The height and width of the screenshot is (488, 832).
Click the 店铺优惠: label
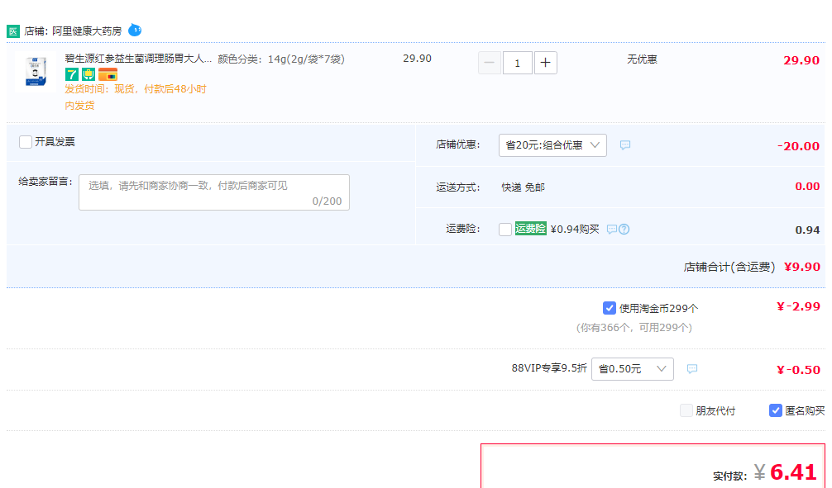point(458,145)
